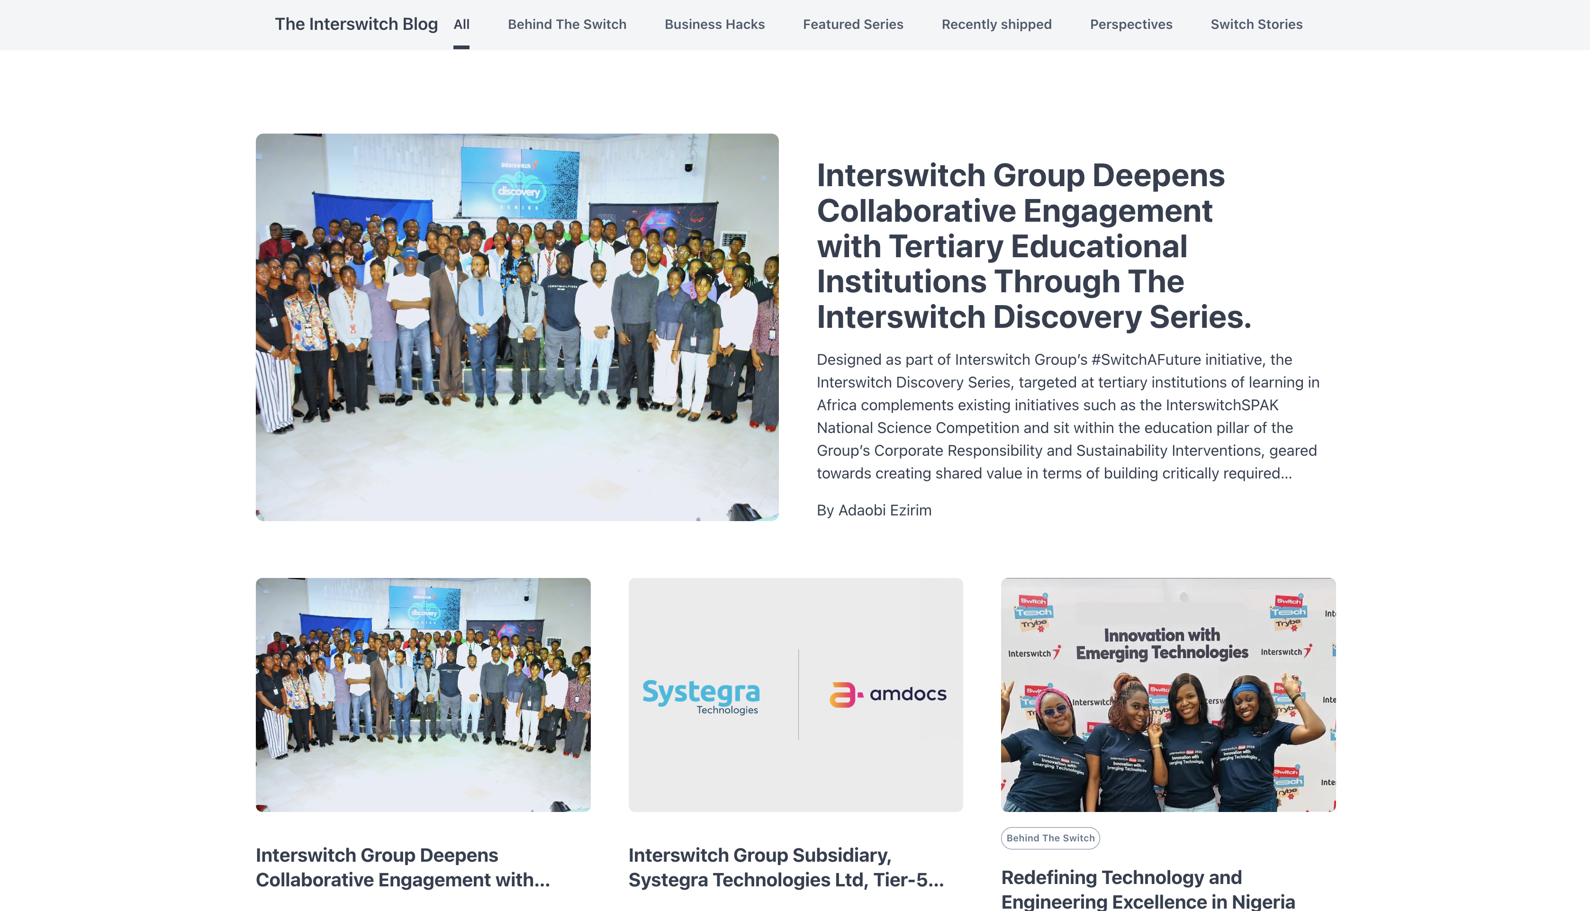This screenshot has width=1590, height=911.
Task: Click author name Adaobi Ezirim
Action: pyautogui.click(x=884, y=510)
